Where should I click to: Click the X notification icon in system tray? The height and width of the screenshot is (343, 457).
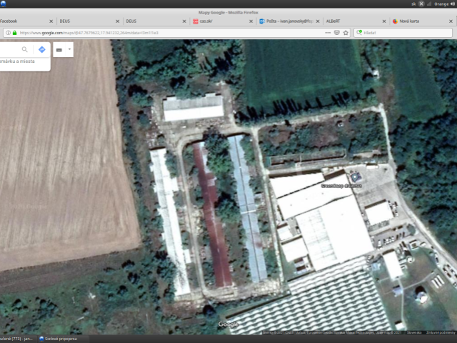(421, 4)
